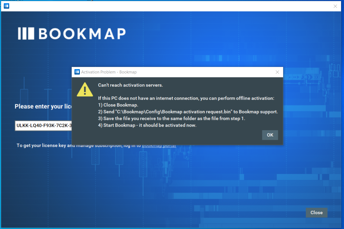Click the yellow warning triangle icon
This screenshot has height=229, width=344.
pos(85,90)
